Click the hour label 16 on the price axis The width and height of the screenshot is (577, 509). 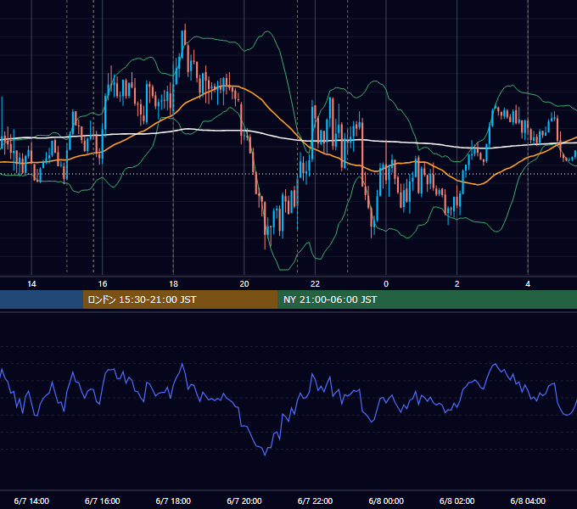[103, 284]
